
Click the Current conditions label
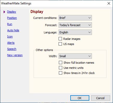pyautogui.click(x=45, y=18)
